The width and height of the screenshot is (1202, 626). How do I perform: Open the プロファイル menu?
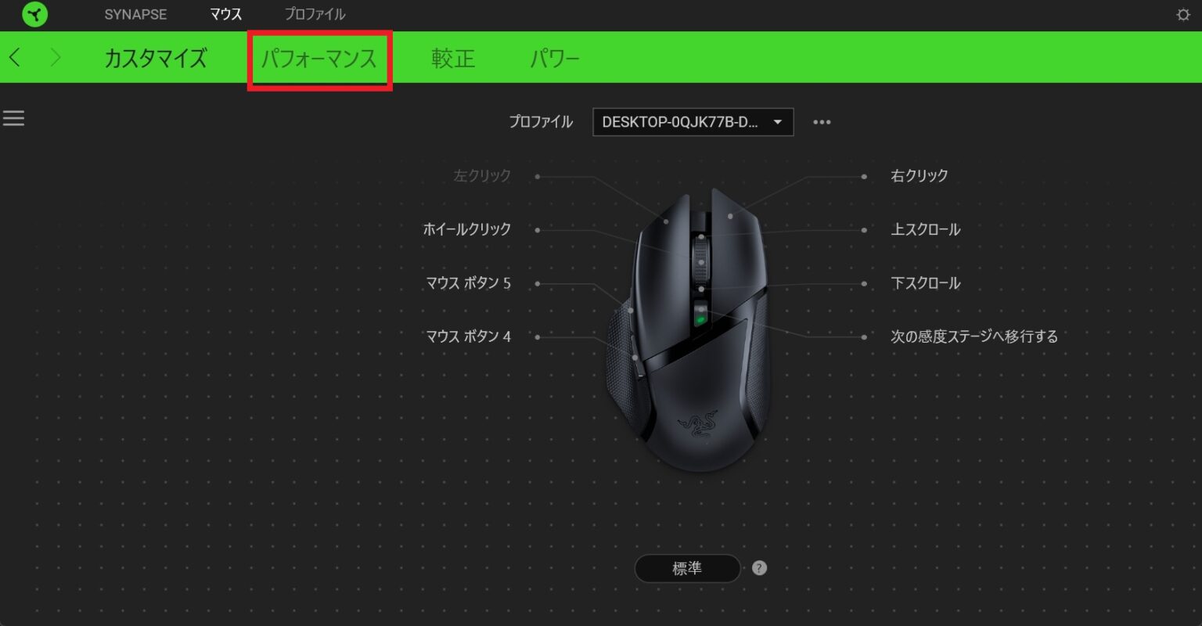[316, 14]
